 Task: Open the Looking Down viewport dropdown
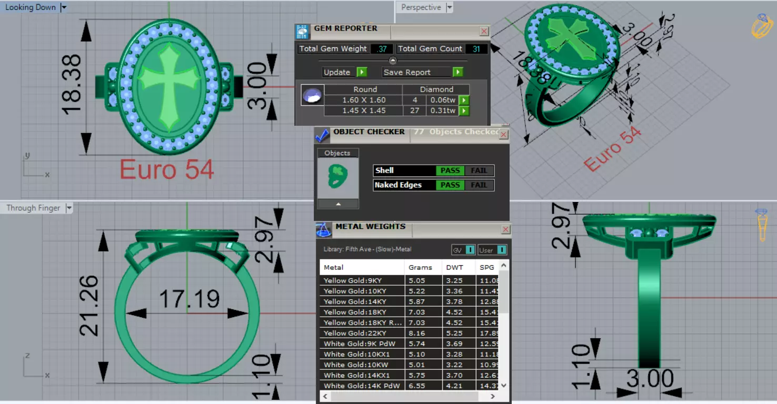pyautogui.click(x=64, y=7)
